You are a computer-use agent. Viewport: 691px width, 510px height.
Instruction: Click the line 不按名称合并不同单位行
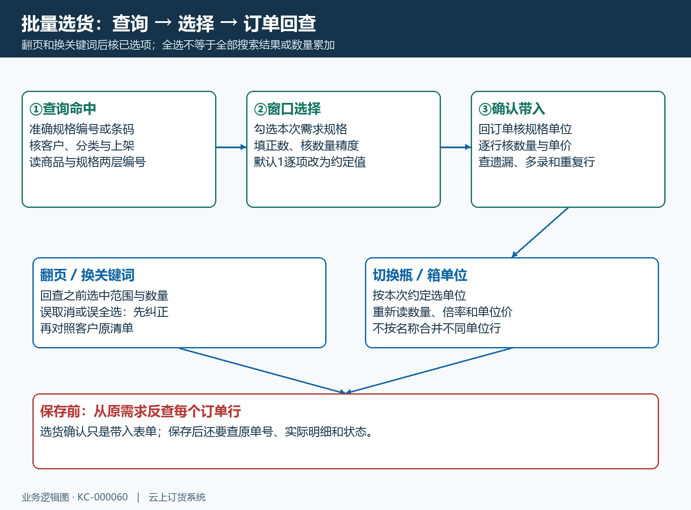click(437, 328)
